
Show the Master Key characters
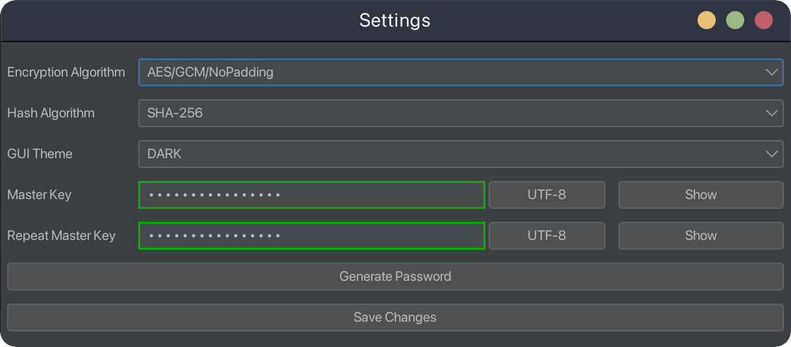click(x=701, y=195)
